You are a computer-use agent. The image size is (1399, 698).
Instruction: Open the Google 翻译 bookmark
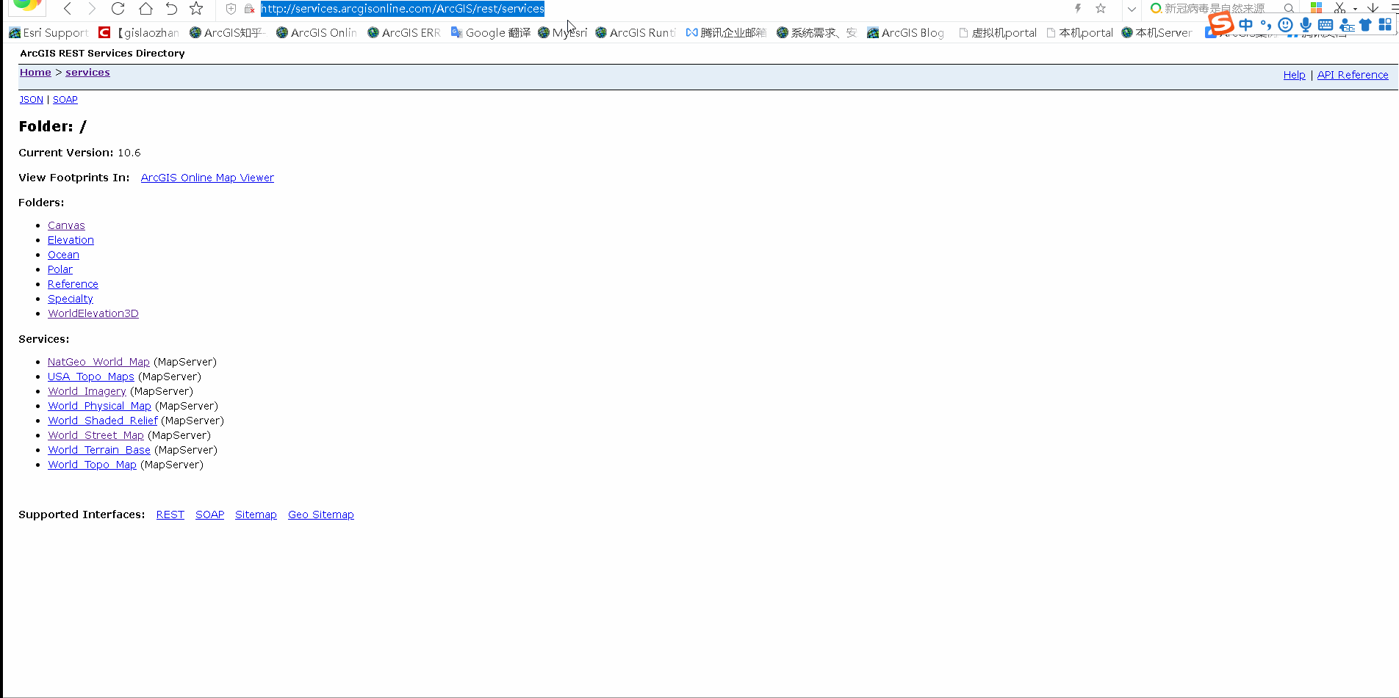(x=491, y=32)
